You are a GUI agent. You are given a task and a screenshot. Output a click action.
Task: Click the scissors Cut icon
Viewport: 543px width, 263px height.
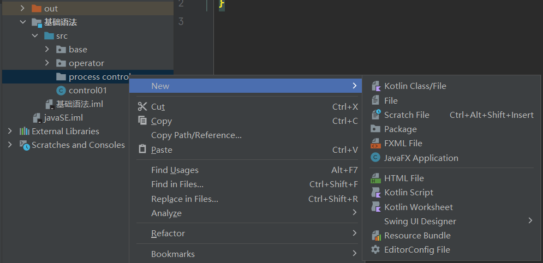(x=142, y=107)
